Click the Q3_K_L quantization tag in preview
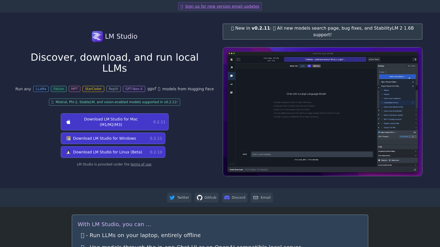The width and height of the screenshot is (440, 247). (x=316, y=66)
